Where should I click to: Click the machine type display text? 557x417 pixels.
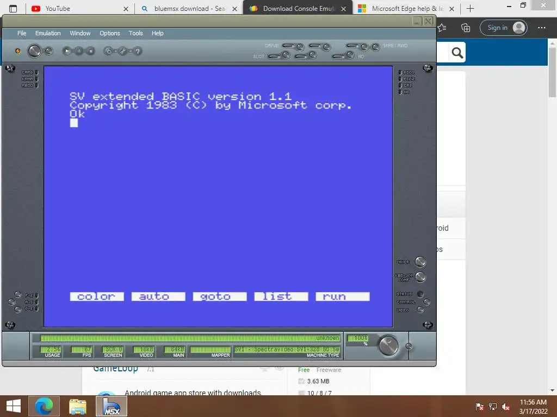coord(287,349)
